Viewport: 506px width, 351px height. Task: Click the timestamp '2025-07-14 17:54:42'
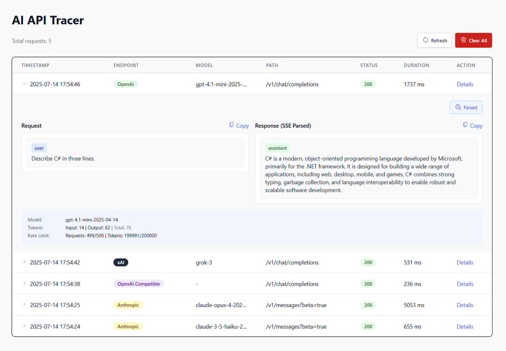pos(55,262)
